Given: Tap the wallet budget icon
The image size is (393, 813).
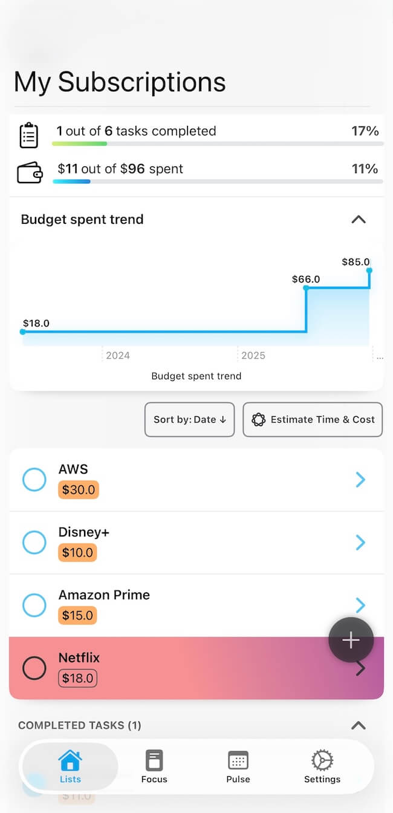Looking at the screenshot, I should pos(30,173).
